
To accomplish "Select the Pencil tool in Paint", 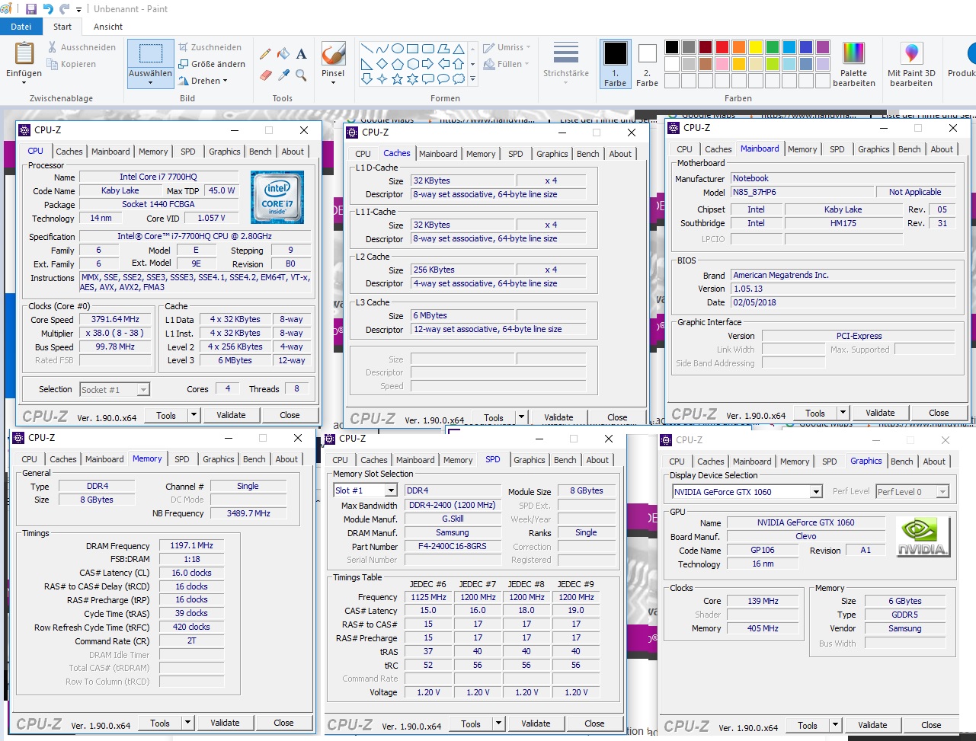I will point(265,54).
